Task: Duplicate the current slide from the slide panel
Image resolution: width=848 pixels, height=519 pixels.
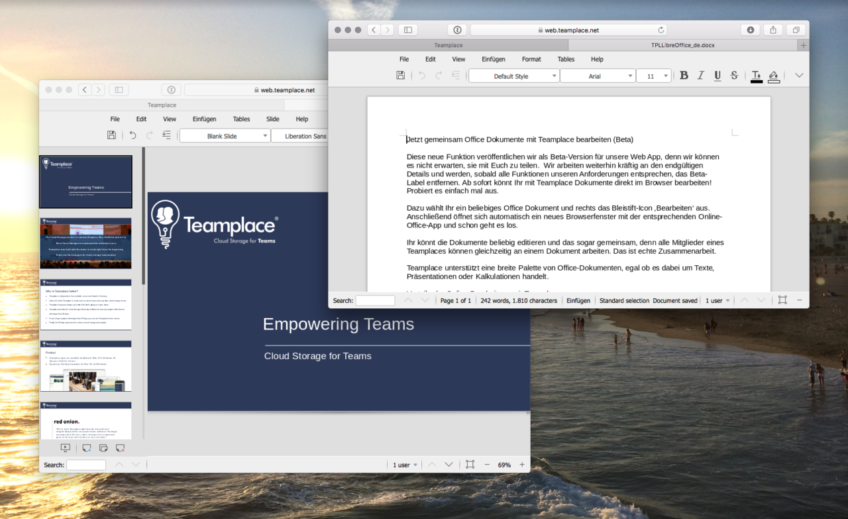Action: coord(103,448)
